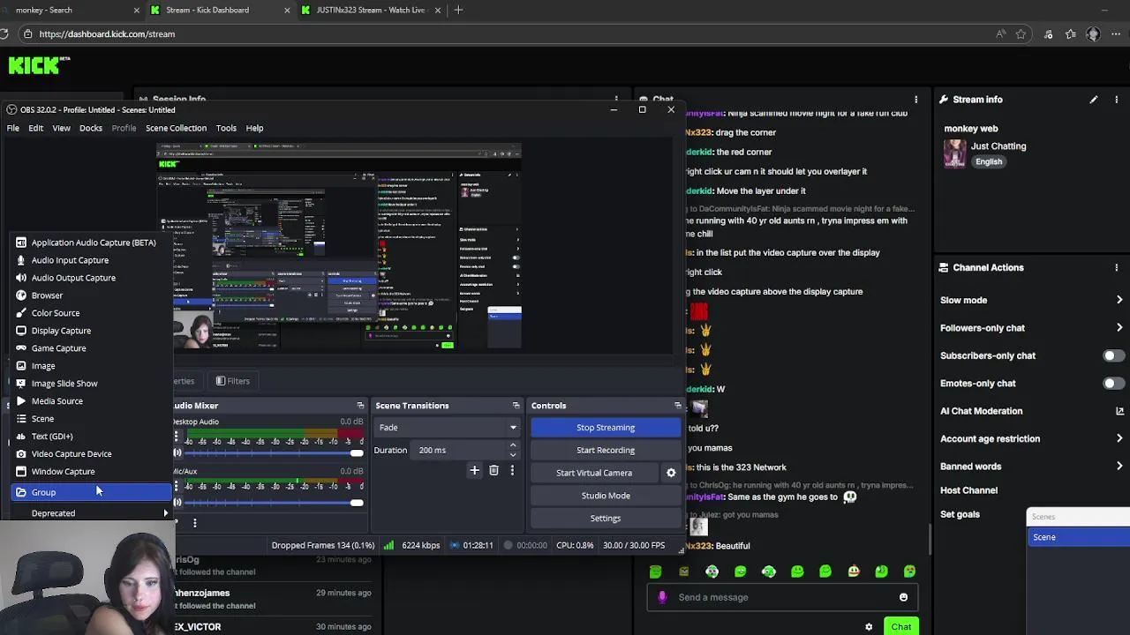The width and height of the screenshot is (1130, 635).
Task: Expand Account age restriction options
Action: tap(1119, 439)
